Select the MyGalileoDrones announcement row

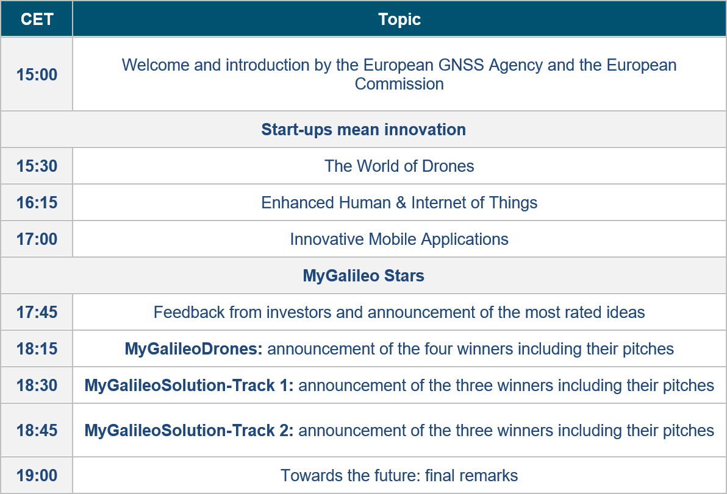click(x=399, y=349)
